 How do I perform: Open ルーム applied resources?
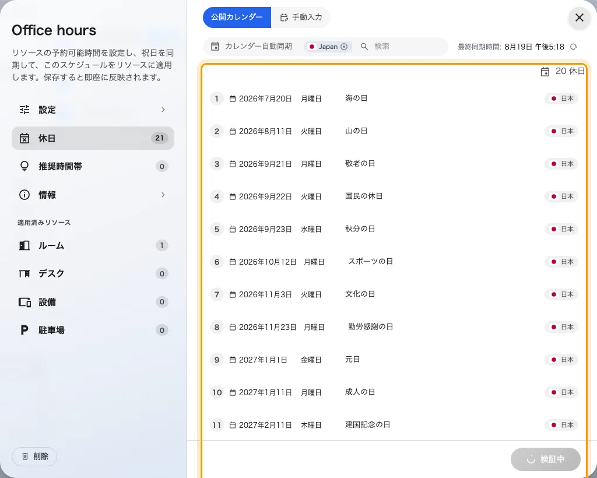coord(93,245)
